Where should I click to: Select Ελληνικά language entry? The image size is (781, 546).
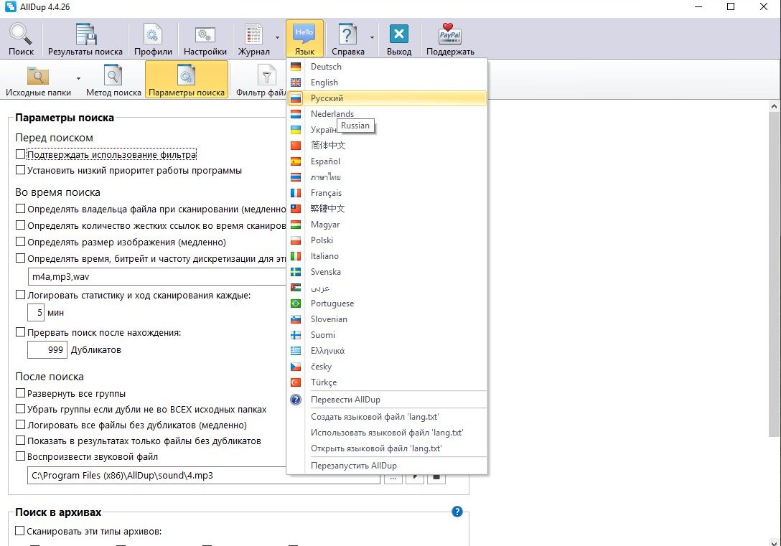point(387,351)
